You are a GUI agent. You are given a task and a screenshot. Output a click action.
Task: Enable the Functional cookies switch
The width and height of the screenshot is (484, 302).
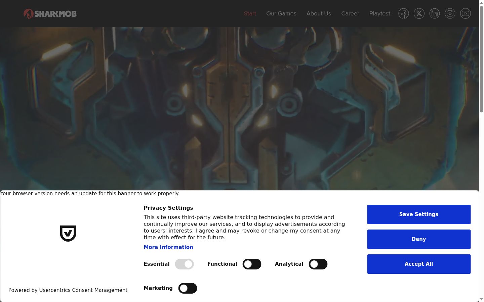[x=252, y=264]
